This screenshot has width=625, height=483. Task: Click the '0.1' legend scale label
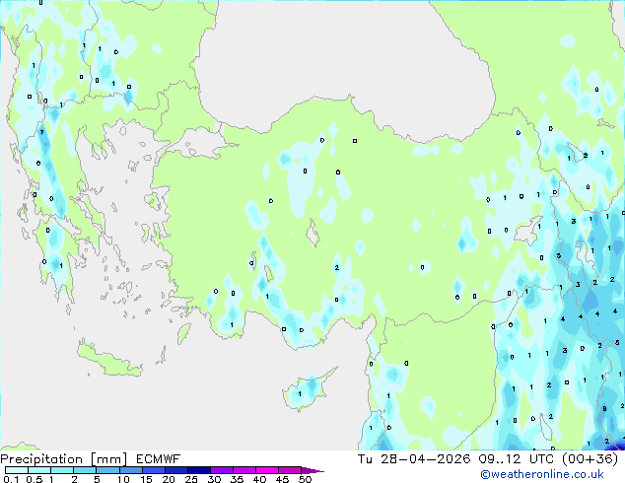[11, 479]
